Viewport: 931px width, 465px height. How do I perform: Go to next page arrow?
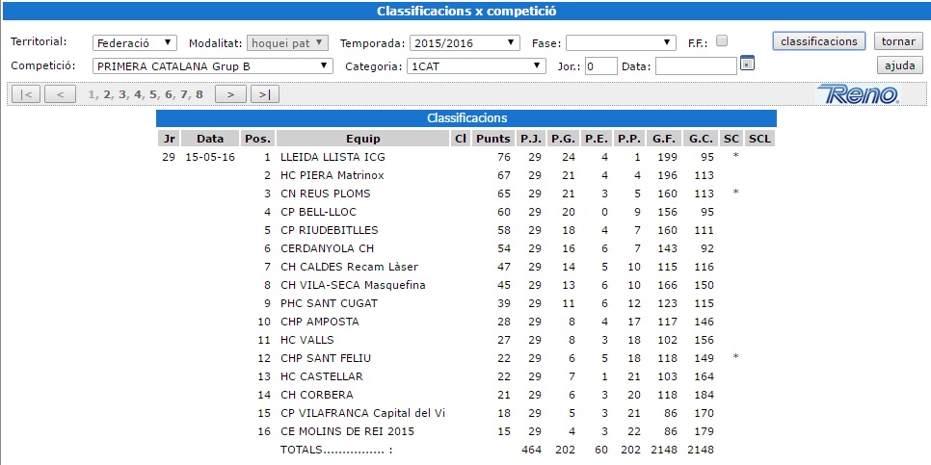click(x=230, y=94)
